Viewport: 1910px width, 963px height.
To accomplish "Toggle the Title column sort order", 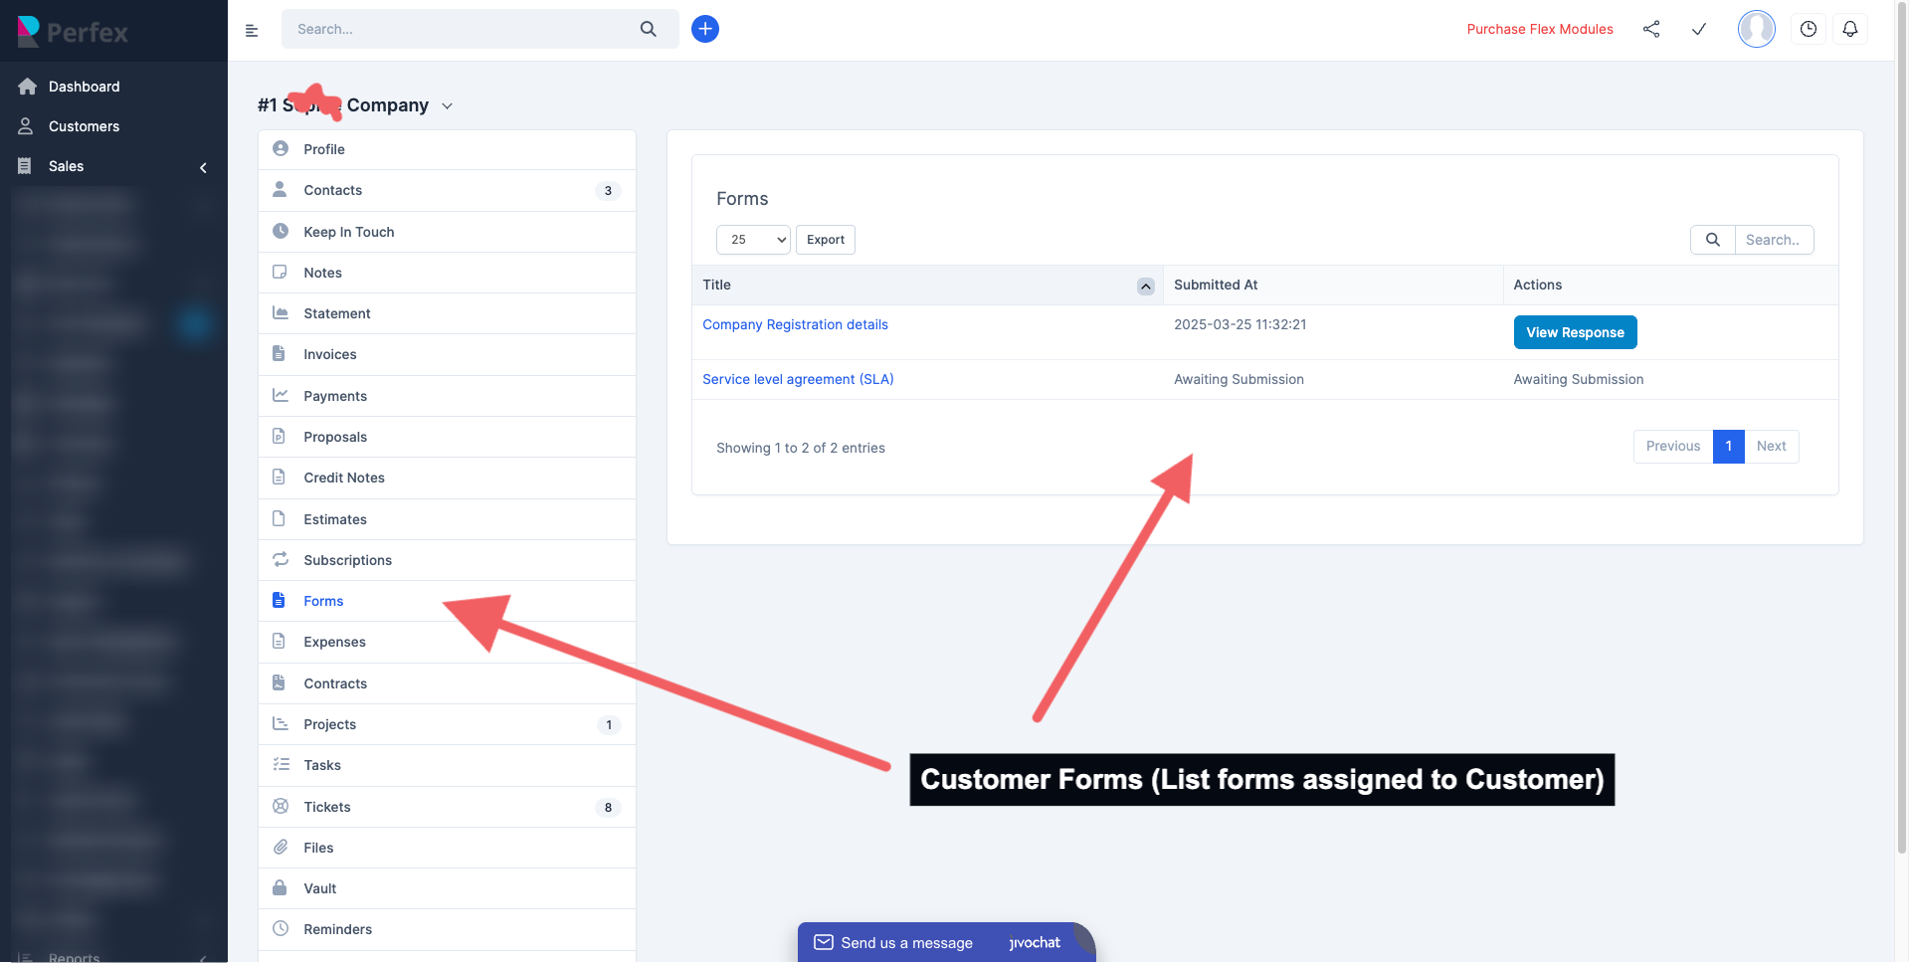I will tap(1145, 286).
